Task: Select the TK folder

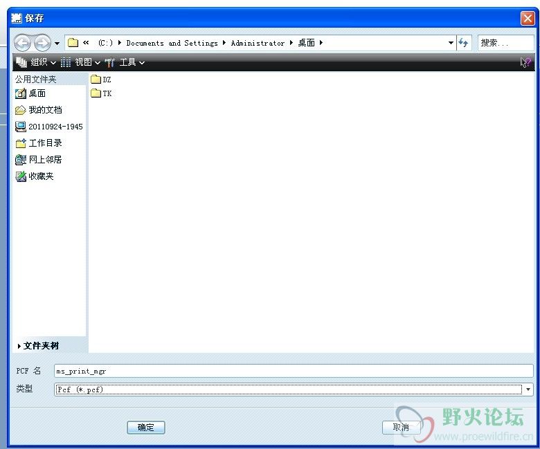Action: (101, 93)
